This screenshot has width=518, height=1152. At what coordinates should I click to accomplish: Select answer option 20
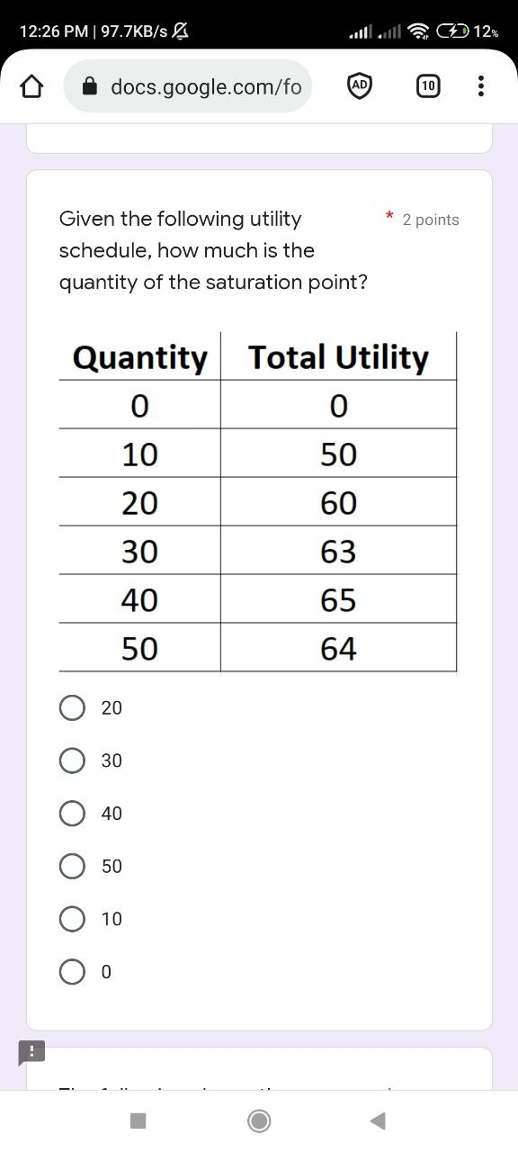point(72,707)
